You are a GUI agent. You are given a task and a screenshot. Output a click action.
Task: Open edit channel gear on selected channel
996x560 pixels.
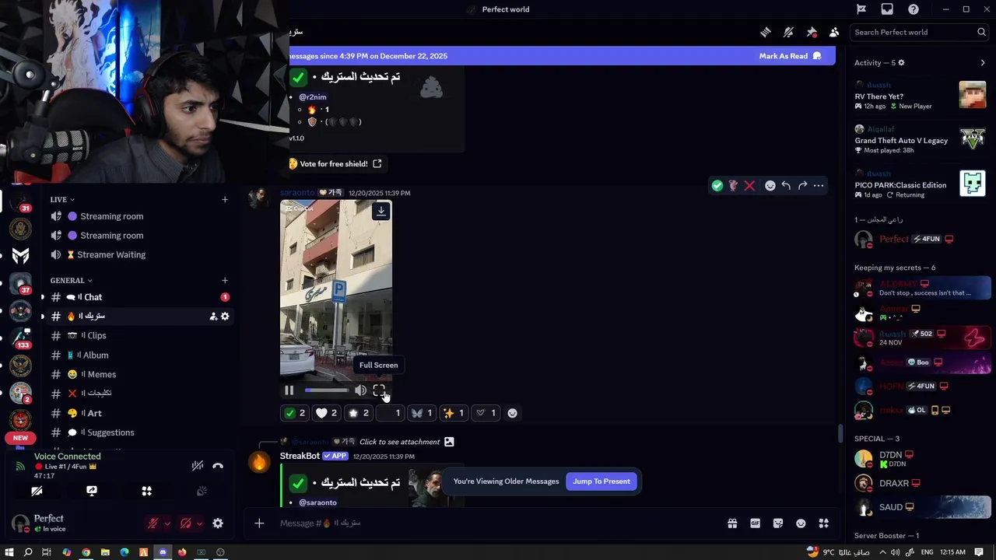point(225,316)
